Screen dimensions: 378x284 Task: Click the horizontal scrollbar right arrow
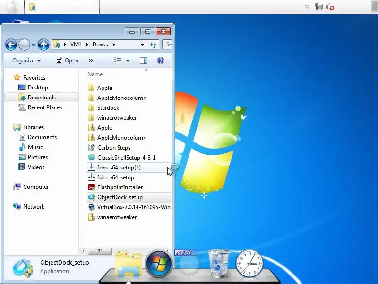click(168, 251)
